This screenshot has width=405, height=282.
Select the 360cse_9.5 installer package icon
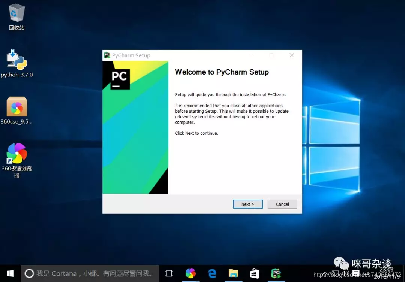click(16, 110)
